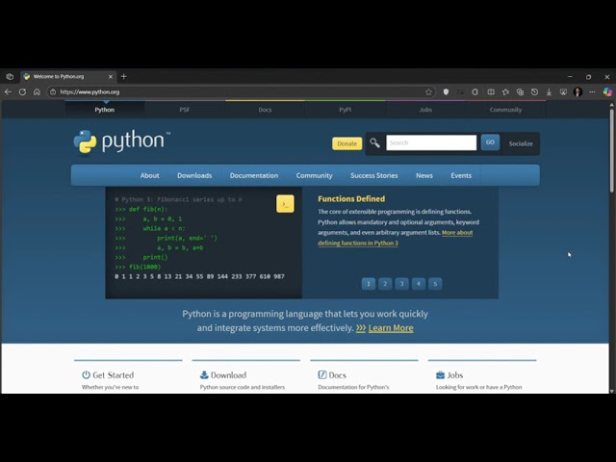
Task: Click the magnifying glass search icon
Action: click(374, 143)
